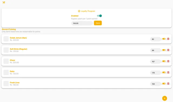Select the Fresh Lime item thumbnail

click(6, 84)
